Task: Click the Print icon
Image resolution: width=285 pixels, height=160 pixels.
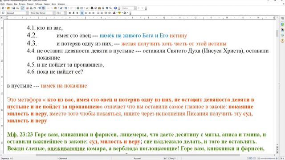Action: [x=31, y=8]
